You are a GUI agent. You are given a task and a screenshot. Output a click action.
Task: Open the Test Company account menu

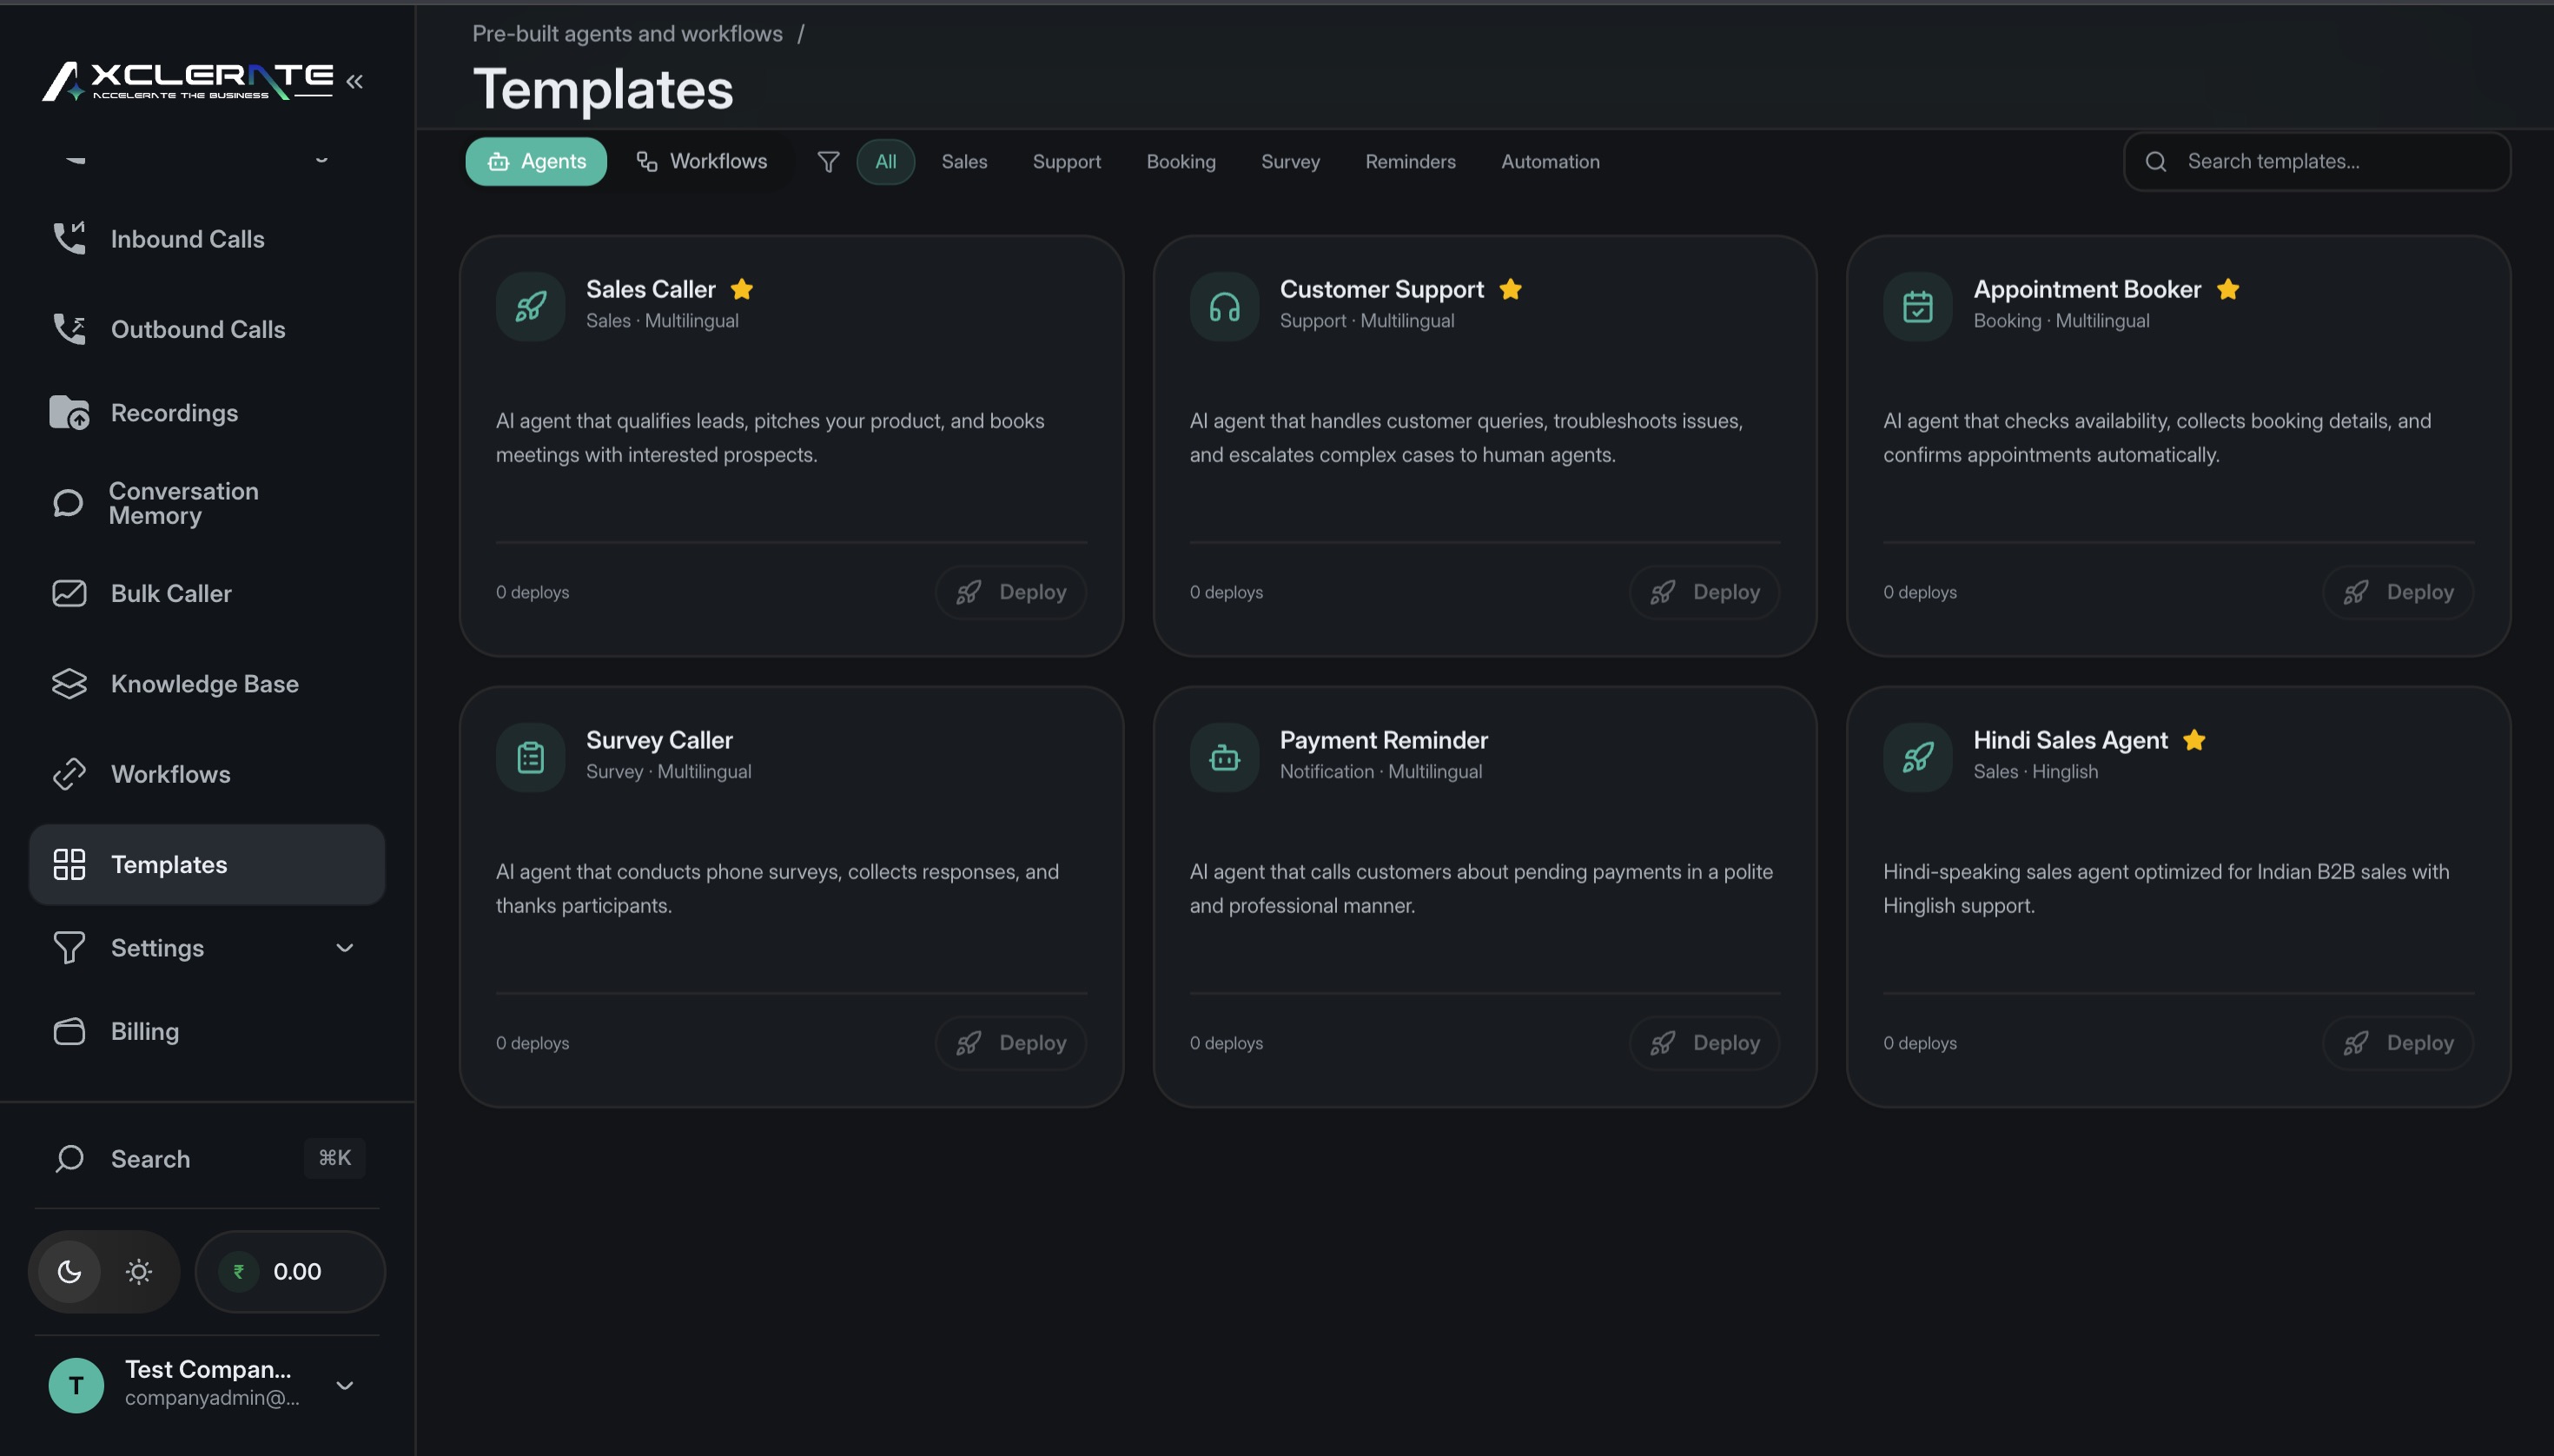coord(205,1384)
